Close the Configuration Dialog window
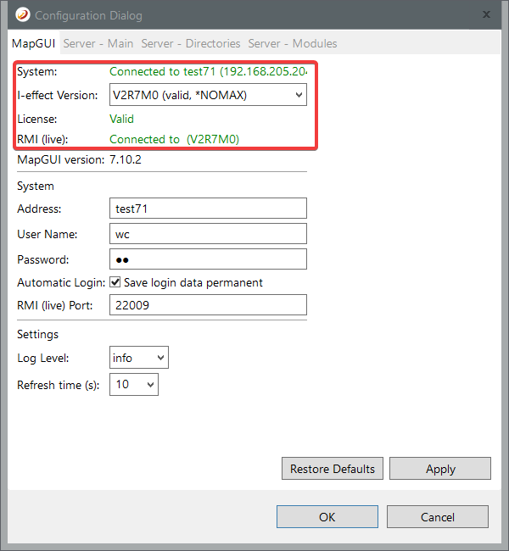The image size is (509, 551). pyautogui.click(x=486, y=15)
